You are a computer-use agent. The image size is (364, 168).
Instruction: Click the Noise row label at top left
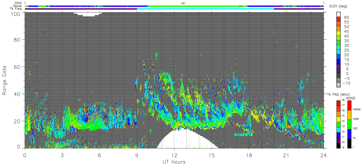click(x=18, y=6)
